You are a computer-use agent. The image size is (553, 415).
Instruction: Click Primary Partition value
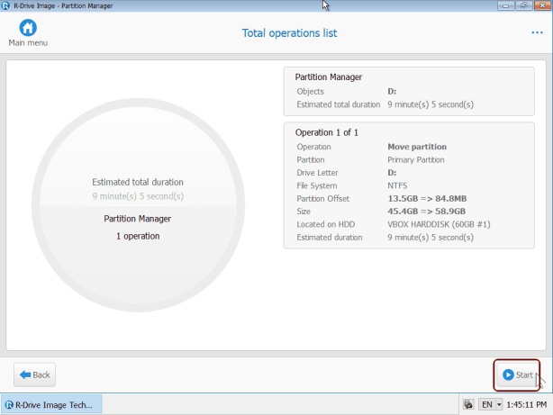click(x=416, y=159)
